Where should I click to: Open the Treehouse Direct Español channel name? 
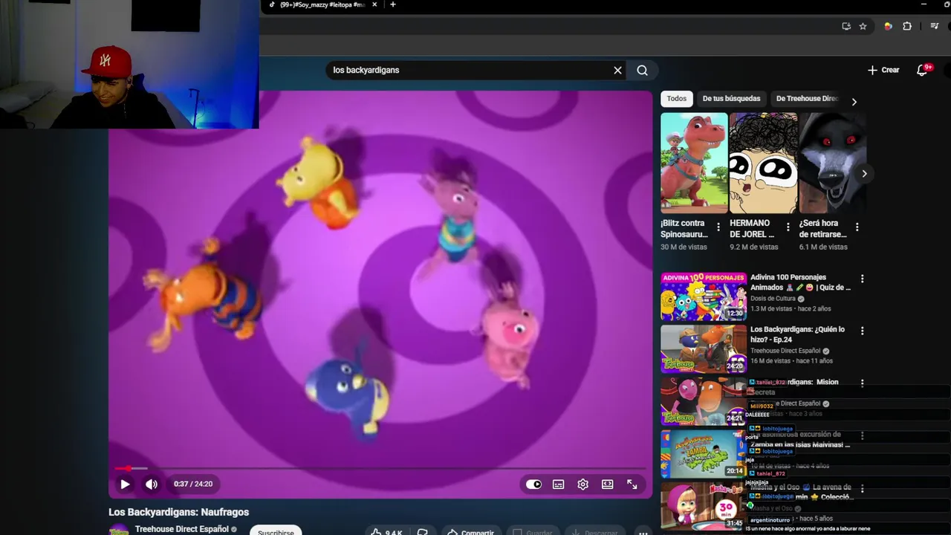pyautogui.click(x=182, y=529)
